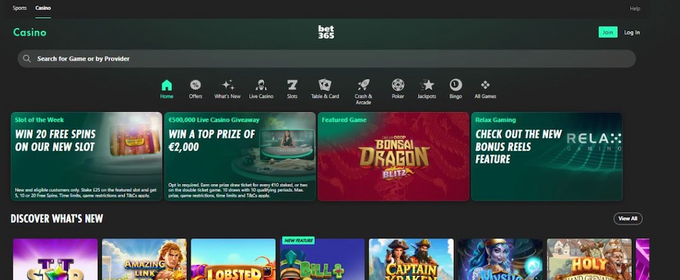
Task: Open the Bill game tile with New Feature tag
Action: point(322,259)
